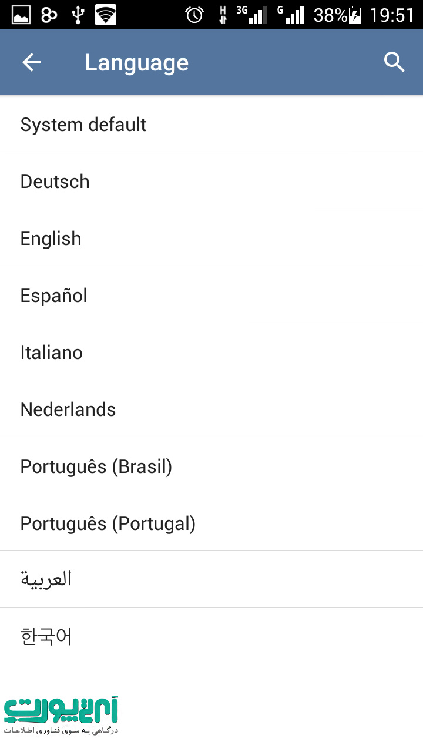This screenshot has width=423, height=752.
Task: Tap the battery charging icon
Action: pos(355,15)
